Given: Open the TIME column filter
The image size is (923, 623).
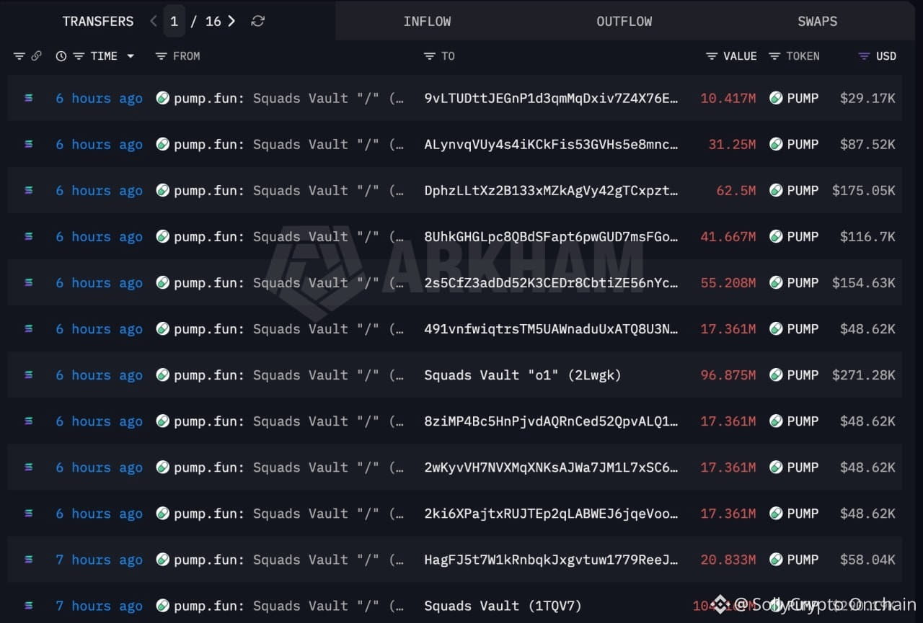Looking at the screenshot, I should click(x=79, y=56).
